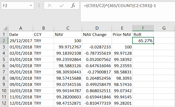Select date cell 08/01/2018

tap(21, 78)
